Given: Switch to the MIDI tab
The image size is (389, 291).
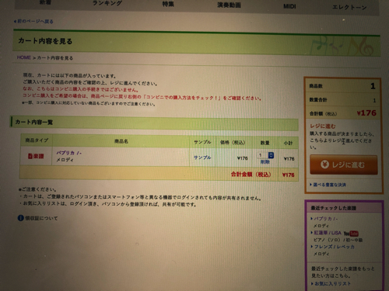Looking at the screenshot, I should point(289,6).
